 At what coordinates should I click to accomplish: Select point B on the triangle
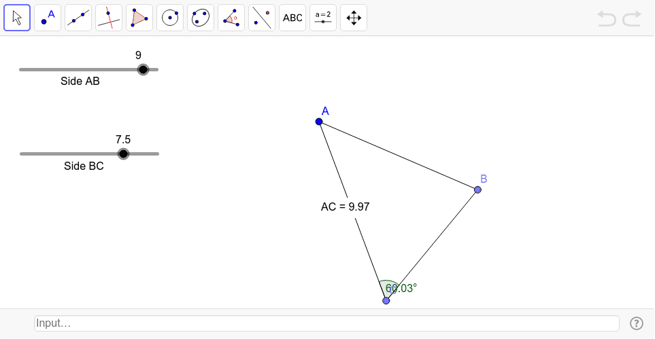[478, 190]
